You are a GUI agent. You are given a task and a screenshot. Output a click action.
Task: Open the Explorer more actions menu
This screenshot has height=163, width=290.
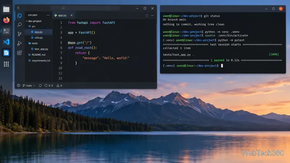[48, 15]
